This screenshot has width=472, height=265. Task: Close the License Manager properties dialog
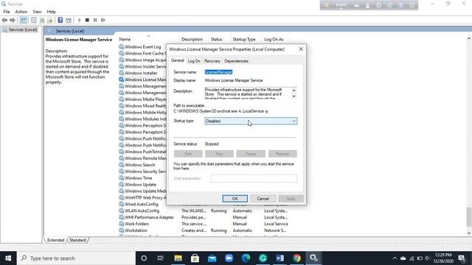[x=301, y=49]
